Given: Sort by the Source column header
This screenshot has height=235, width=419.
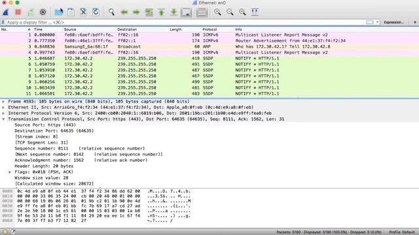Looking at the screenshot, I should [x=89, y=29].
